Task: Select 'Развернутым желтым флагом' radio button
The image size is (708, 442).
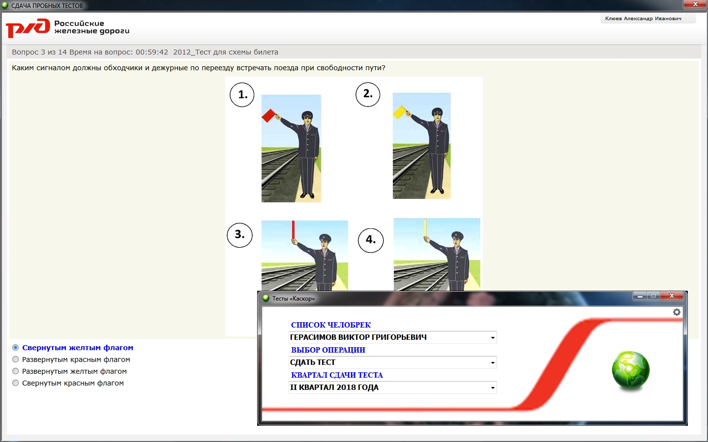Action: click(16, 371)
